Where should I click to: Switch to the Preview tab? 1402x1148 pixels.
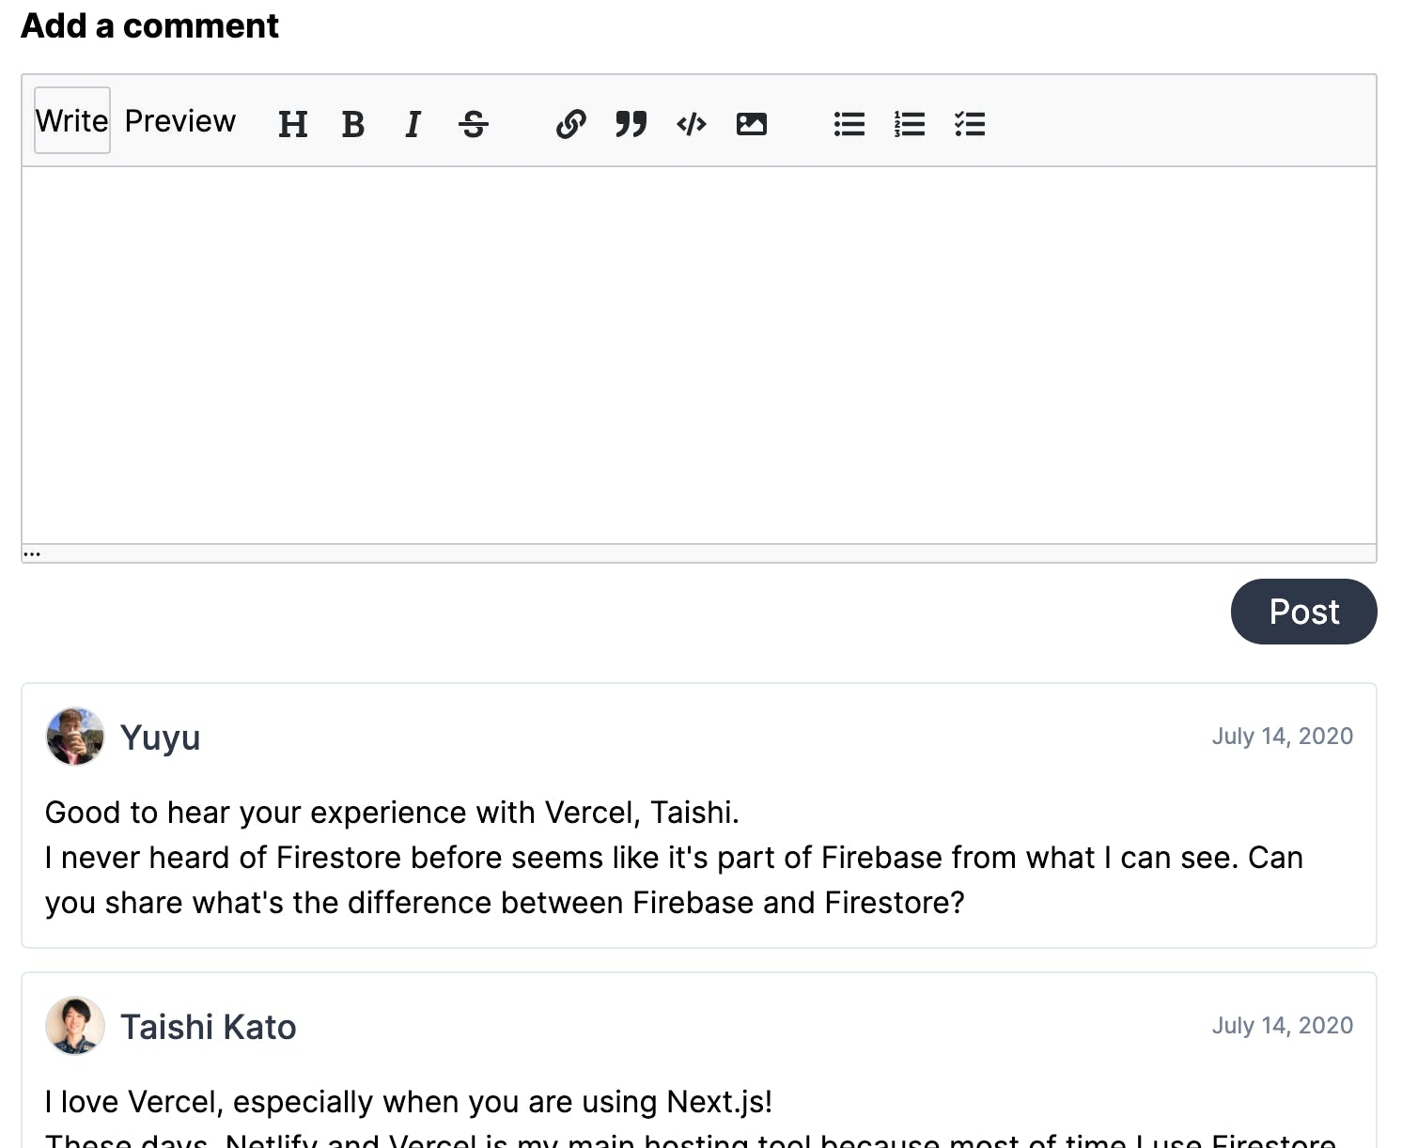click(x=180, y=120)
